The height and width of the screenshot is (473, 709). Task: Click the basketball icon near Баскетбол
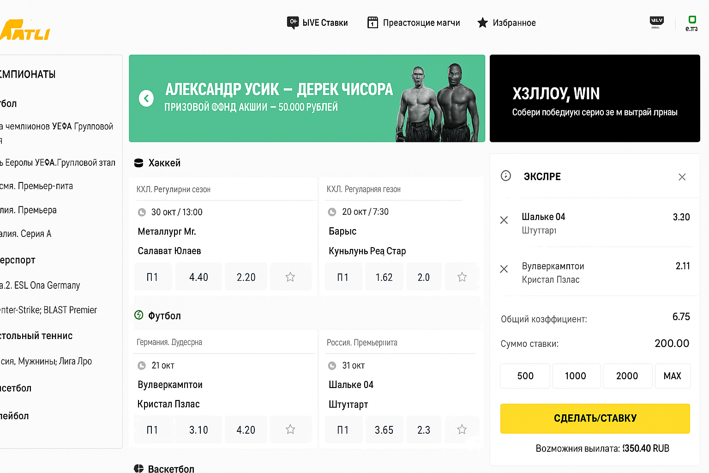[138, 468]
